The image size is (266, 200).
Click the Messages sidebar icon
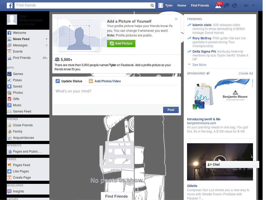(9, 45)
